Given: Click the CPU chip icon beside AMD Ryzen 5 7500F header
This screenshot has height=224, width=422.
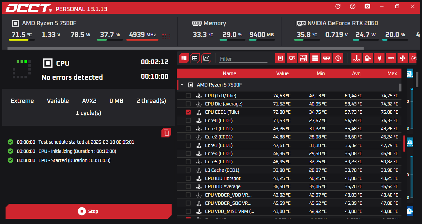Looking at the screenshot, I should pos(15,24).
